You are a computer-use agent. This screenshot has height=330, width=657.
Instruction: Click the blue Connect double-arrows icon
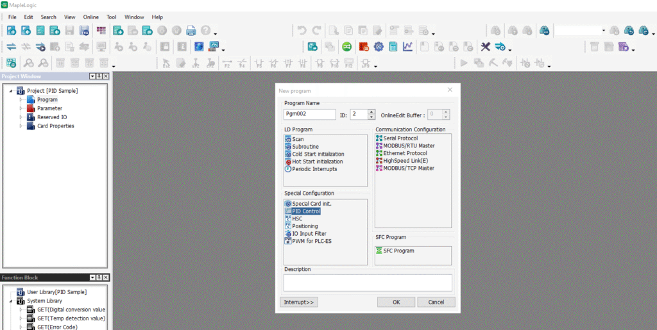(12, 46)
